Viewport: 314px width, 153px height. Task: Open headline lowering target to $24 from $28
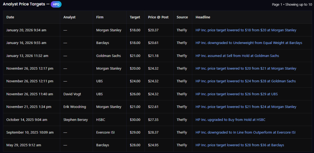246,81
